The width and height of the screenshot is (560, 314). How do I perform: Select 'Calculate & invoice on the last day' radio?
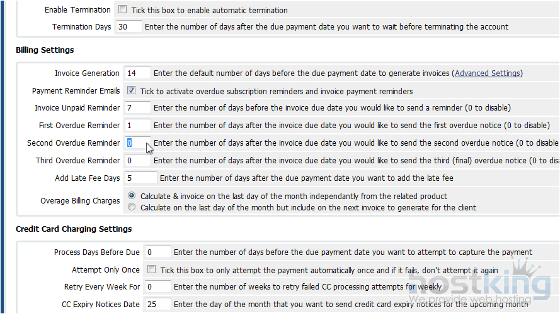coord(132,196)
